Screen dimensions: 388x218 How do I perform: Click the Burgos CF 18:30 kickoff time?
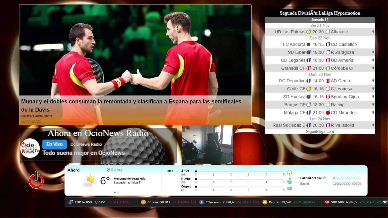(318, 105)
